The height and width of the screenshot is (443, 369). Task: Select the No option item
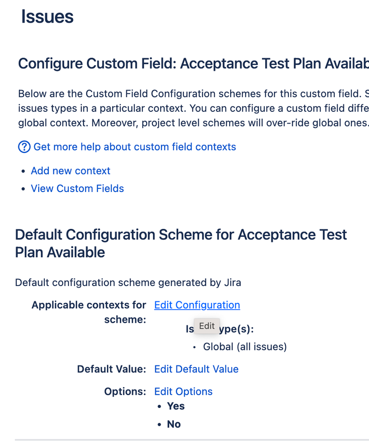(174, 424)
